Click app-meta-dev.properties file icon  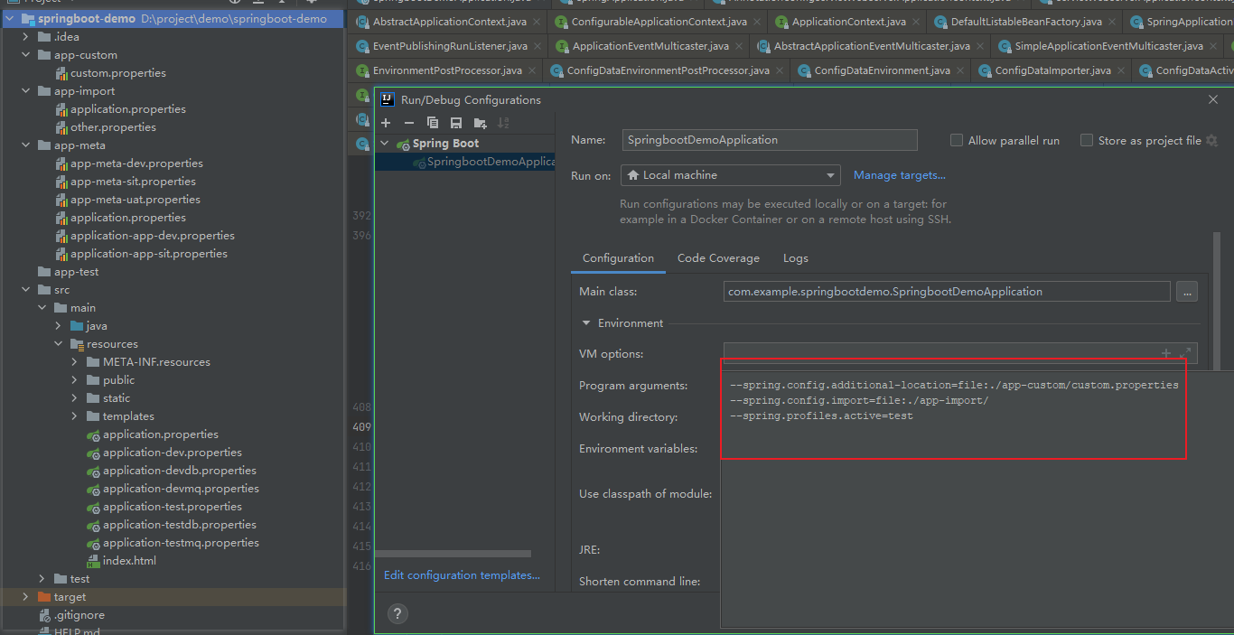62,163
